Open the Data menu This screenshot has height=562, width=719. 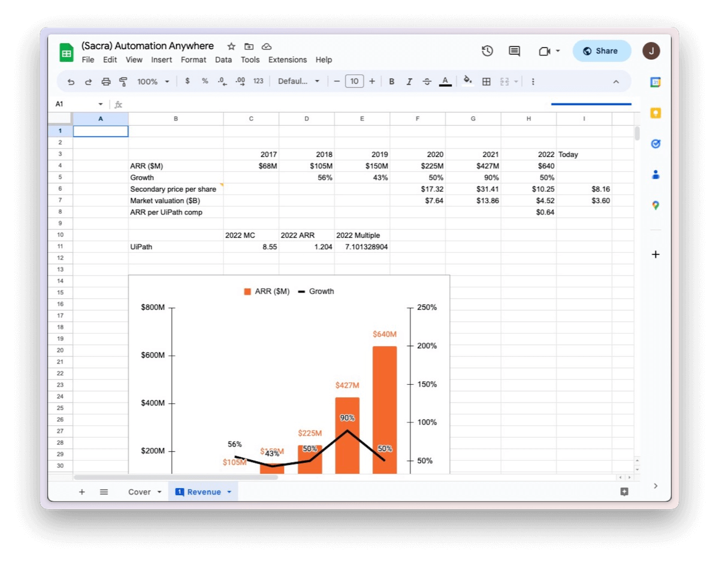coord(223,60)
